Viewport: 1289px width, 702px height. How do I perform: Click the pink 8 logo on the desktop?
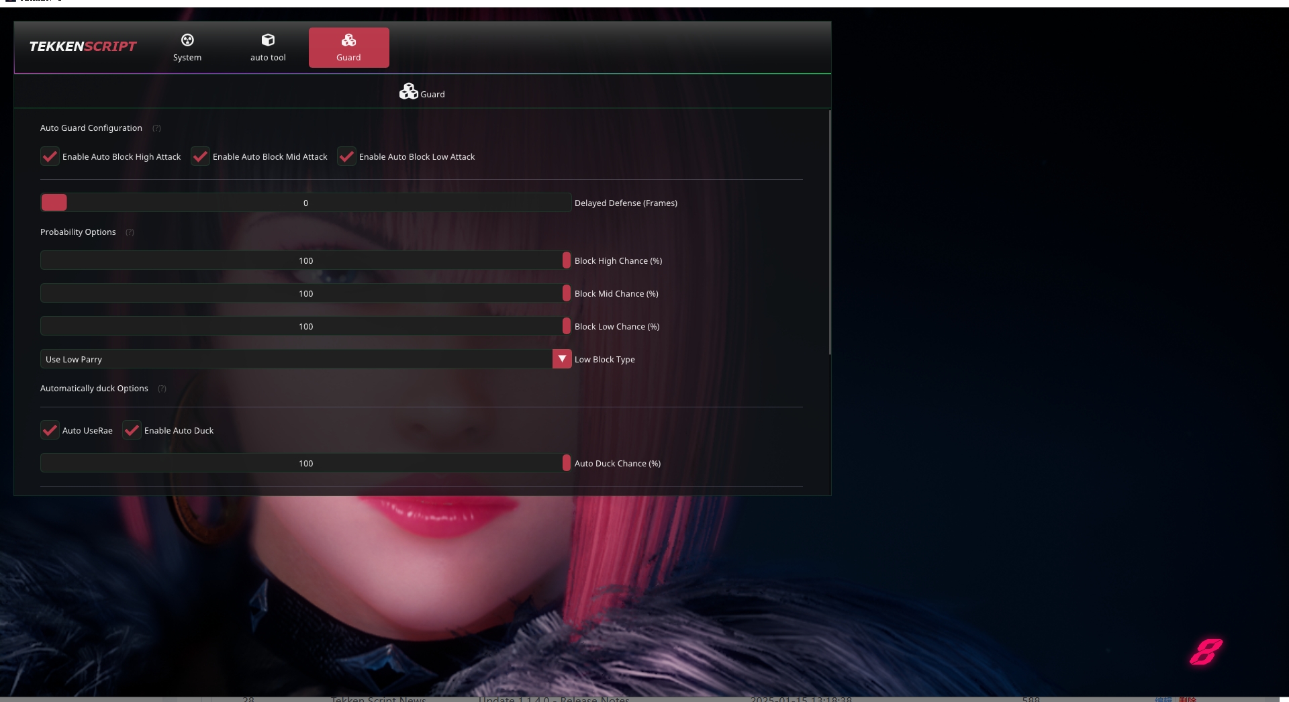1206,652
